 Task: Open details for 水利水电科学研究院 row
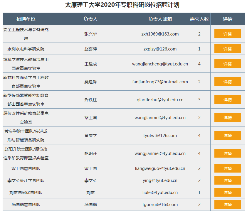pos(227,49)
